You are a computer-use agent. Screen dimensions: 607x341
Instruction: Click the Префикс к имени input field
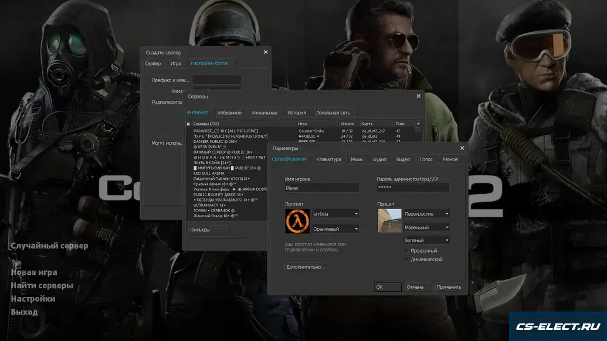pos(217,80)
